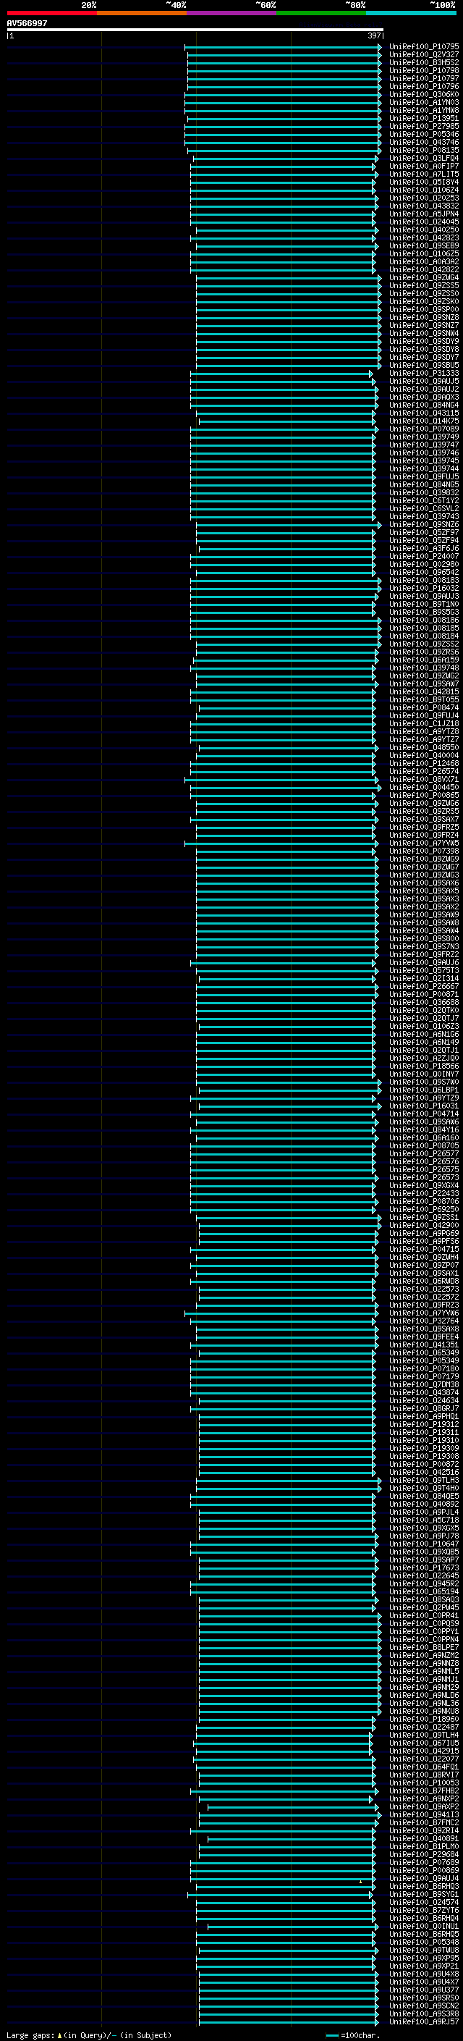The height and width of the screenshot is (2041, 463).
Task: Click the UniRef100_Q9SNW4 hit label
Action: 424,334
